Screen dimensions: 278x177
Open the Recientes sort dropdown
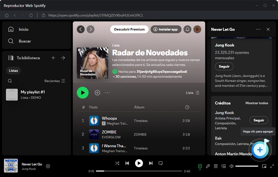coord(55,81)
